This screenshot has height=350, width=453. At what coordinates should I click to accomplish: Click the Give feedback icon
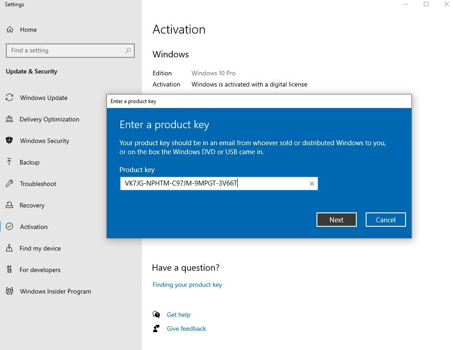156,328
